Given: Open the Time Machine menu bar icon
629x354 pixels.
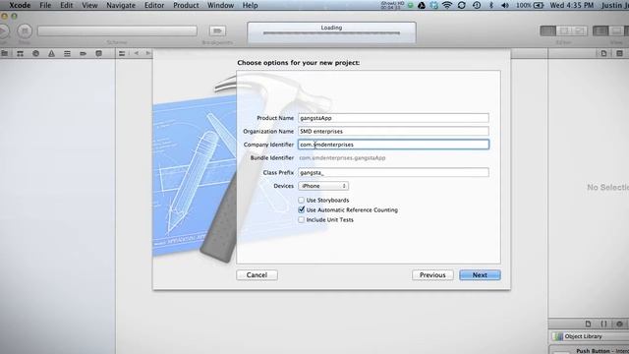Looking at the screenshot, I should 477,5.
